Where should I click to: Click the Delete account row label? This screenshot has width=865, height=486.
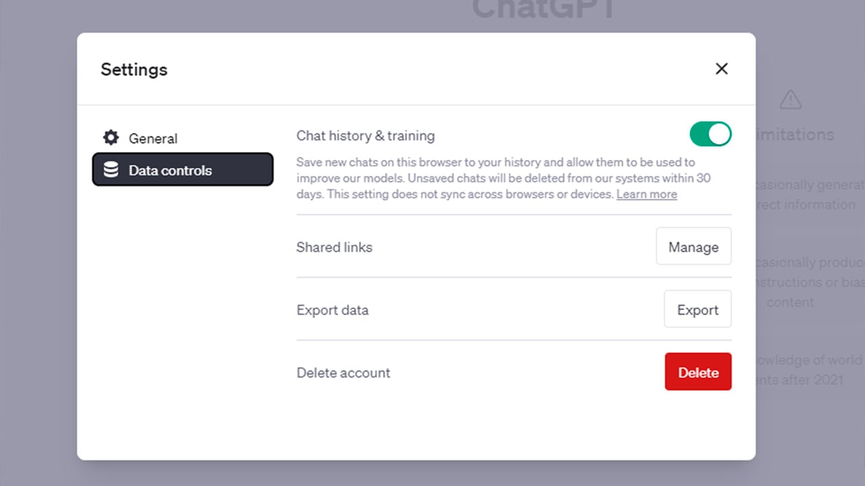[x=343, y=373]
